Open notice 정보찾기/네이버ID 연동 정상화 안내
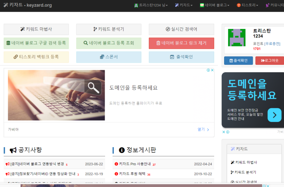Image resolution: width=284 pixels, height=187 pixels. coord(43,174)
